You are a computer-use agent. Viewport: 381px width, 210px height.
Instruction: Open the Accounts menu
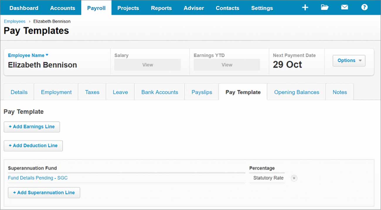tap(62, 8)
